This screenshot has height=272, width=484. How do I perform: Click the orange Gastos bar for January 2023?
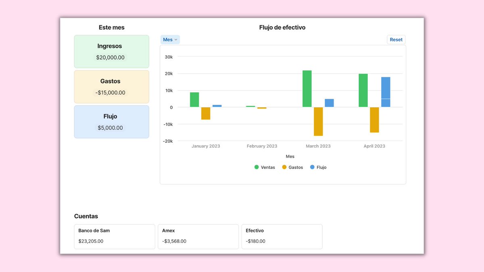206,113
